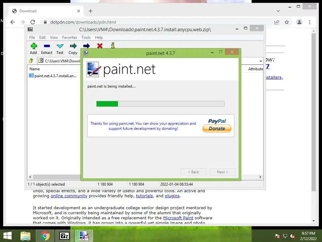
Task: Open the online community link
Action: tap(69, 196)
